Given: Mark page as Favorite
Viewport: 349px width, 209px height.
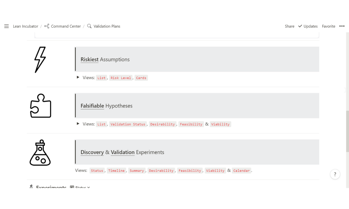Looking at the screenshot, I should pyautogui.click(x=328, y=26).
